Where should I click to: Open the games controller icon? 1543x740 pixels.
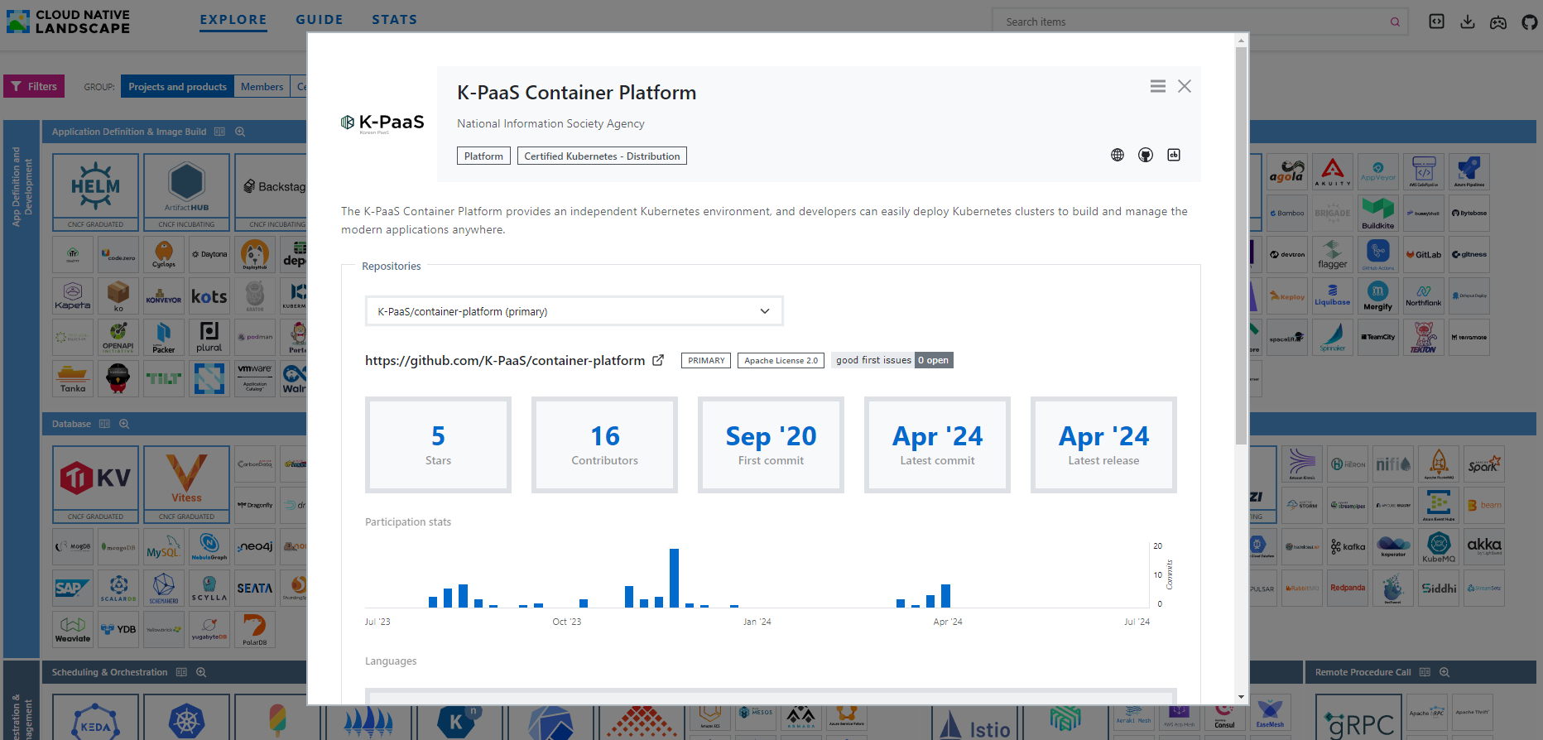[x=1498, y=22]
